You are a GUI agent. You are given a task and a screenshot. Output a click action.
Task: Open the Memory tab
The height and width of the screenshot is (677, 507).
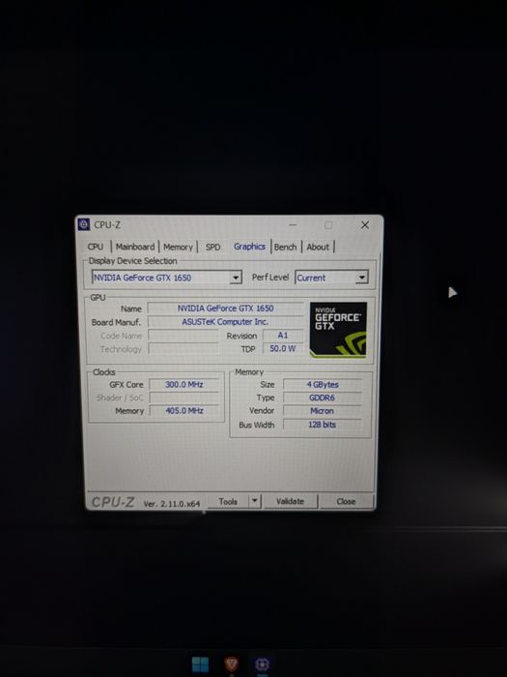[x=178, y=247]
